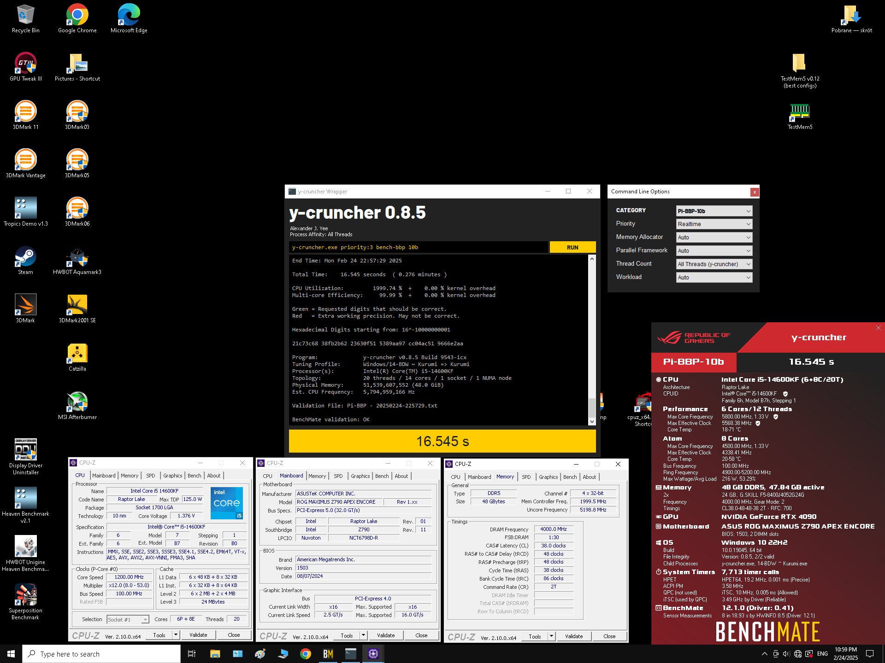This screenshot has height=663, width=885.
Task: Close the BenchMate result overlay panel
Action: 878,328
